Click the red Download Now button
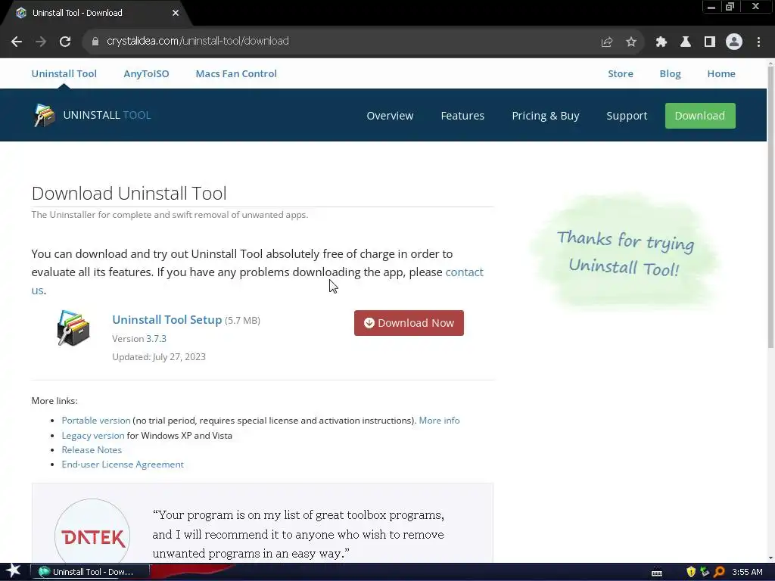This screenshot has width=775, height=581. 409,323
